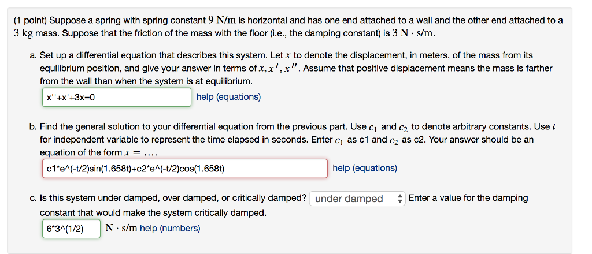Click 'Enter a value for the damping' text
Screen dimensions: 592x254
click(468, 198)
